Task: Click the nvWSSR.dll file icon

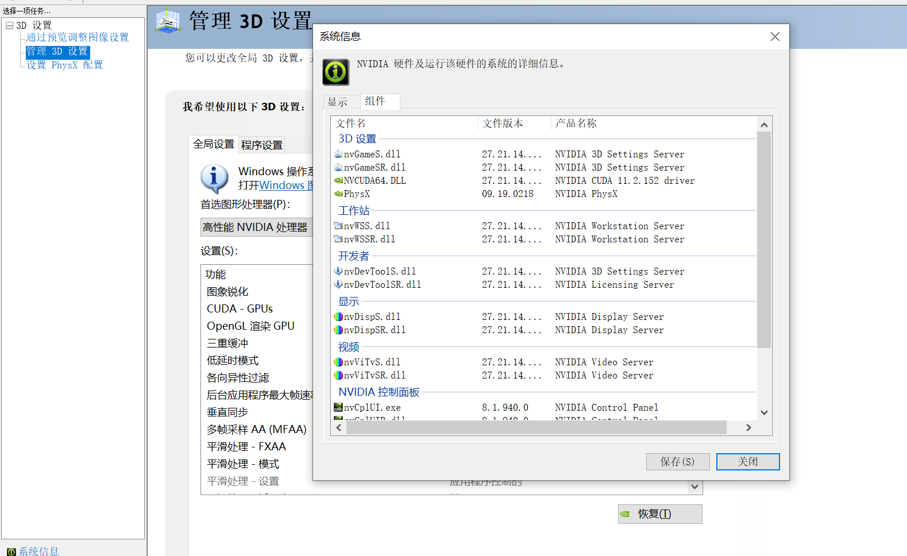Action: coord(338,239)
